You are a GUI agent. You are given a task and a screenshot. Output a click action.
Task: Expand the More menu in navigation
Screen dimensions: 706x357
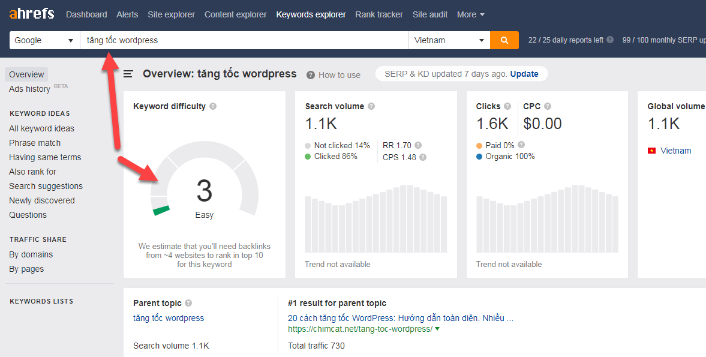click(471, 14)
